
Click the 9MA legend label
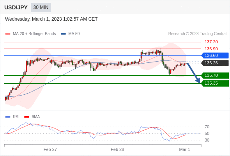tap(36, 117)
